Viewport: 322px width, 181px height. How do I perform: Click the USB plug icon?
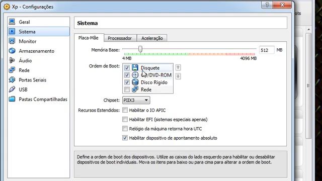(x=12, y=89)
